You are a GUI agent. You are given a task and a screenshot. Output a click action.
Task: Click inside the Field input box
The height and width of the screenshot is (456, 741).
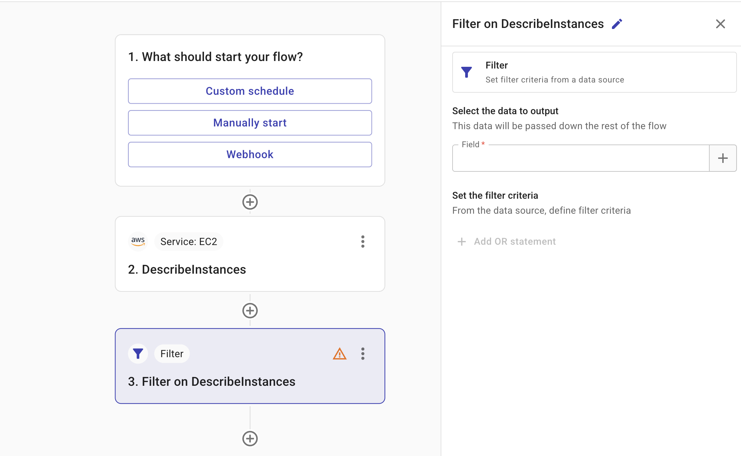click(x=581, y=158)
